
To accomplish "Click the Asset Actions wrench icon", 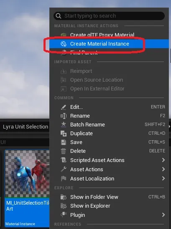I will [x=64, y=169].
